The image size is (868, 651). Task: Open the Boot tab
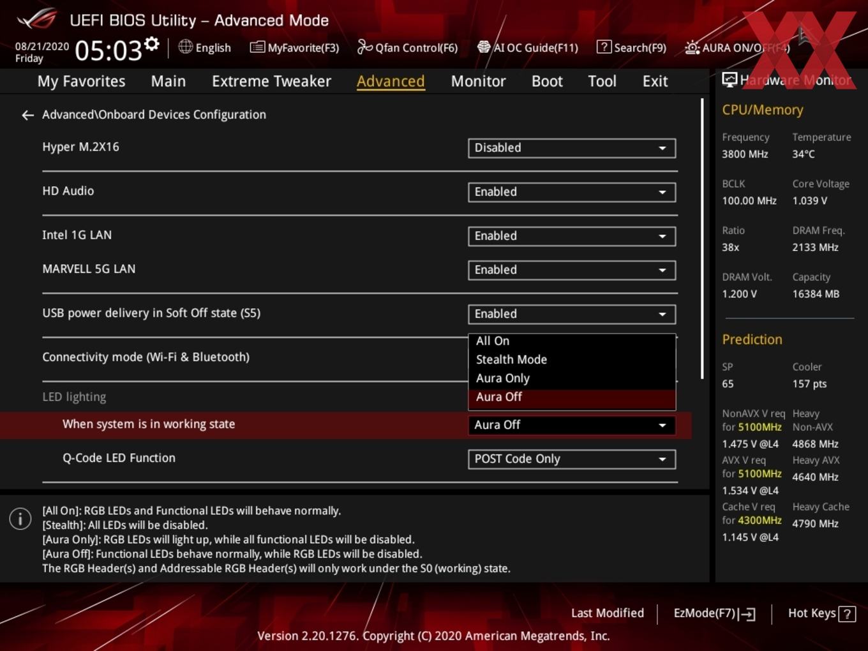547,81
